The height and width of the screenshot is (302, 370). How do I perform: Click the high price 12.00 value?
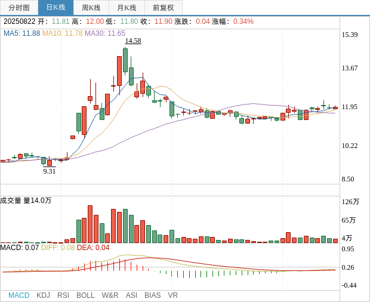95,21
